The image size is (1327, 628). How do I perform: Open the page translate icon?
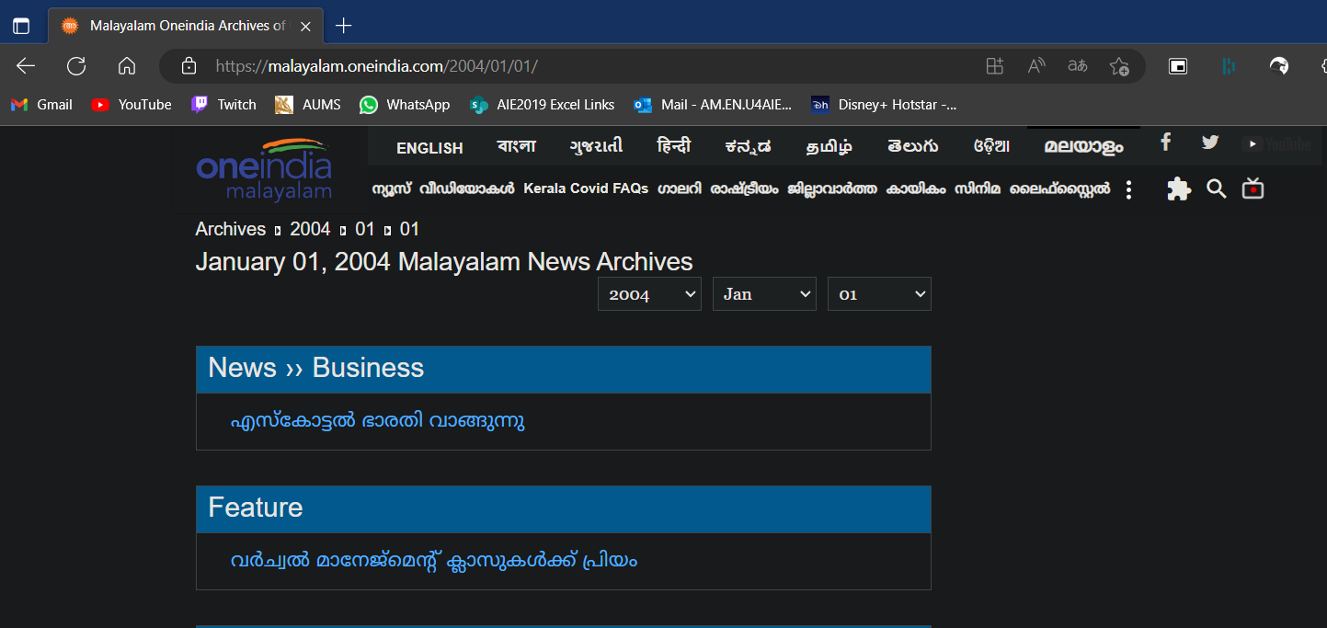pos(1077,65)
